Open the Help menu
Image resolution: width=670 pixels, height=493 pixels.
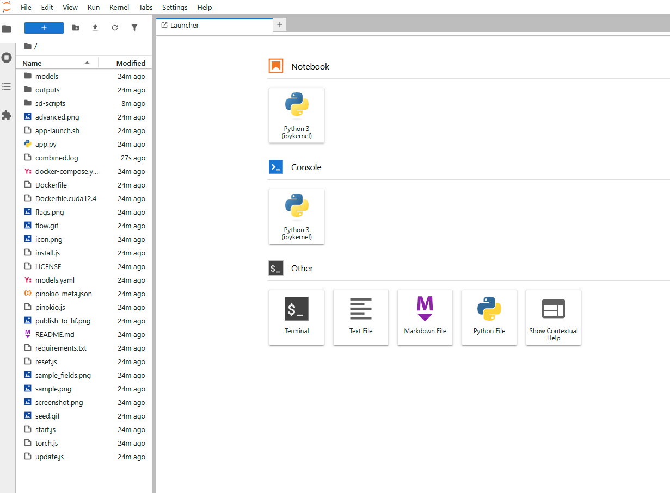[x=205, y=8]
